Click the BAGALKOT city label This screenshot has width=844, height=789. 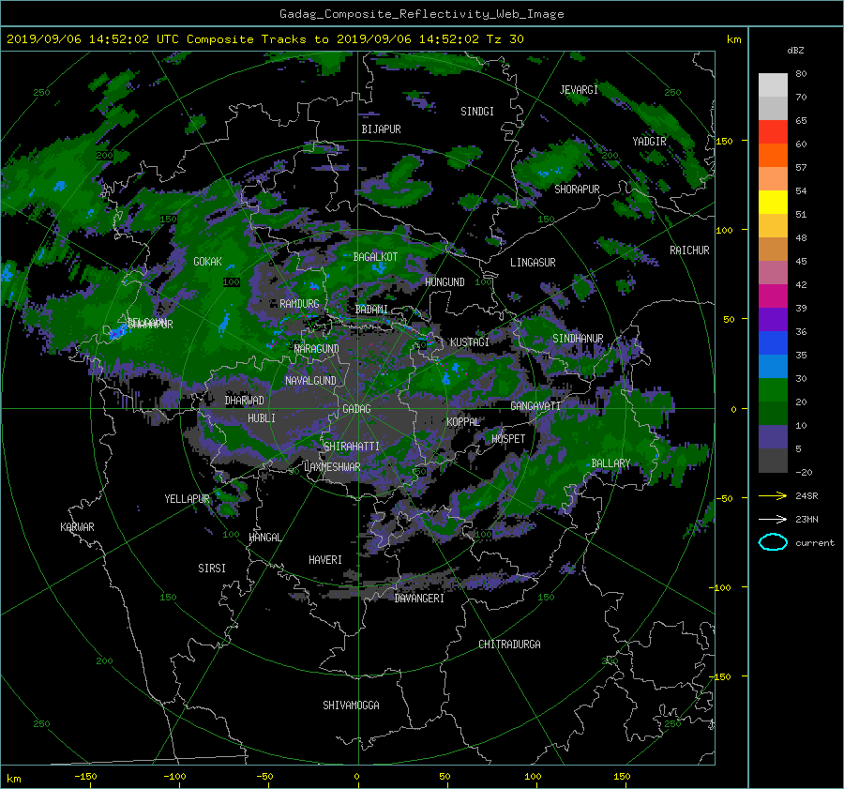tap(375, 257)
